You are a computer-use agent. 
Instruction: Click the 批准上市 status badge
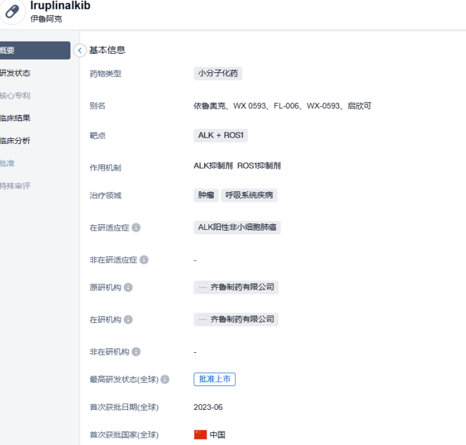coord(215,380)
